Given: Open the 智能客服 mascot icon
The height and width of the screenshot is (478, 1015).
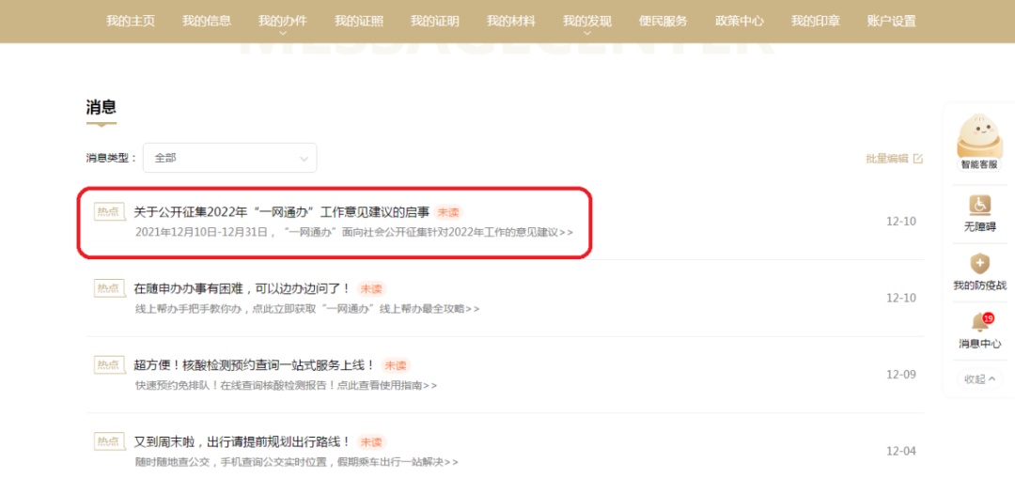Looking at the screenshot, I should [x=978, y=138].
